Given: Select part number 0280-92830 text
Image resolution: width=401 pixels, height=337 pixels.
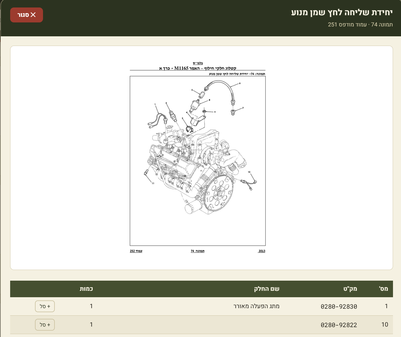Looking at the screenshot, I should click(x=339, y=307).
